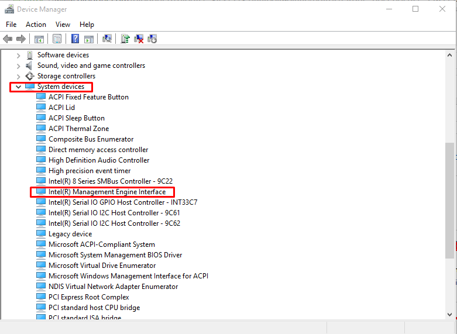
Task: Click the scrollbar up arrow
Action: 450,55
